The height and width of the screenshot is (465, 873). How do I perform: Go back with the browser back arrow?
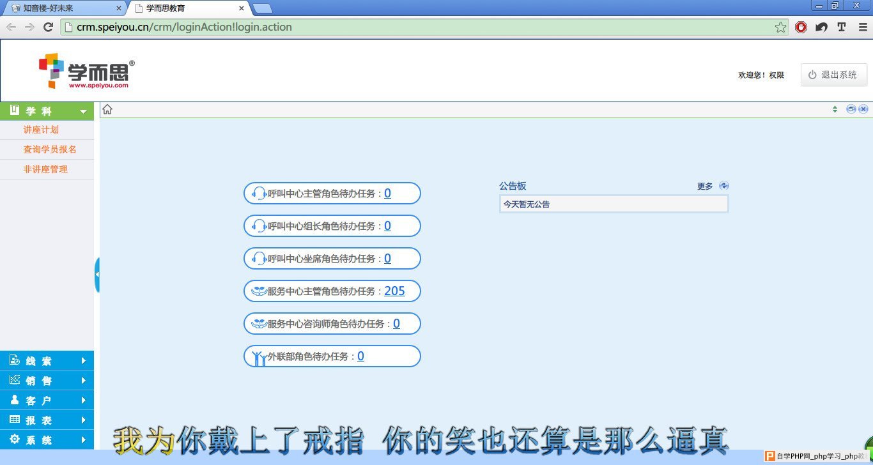click(x=11, y=27)
